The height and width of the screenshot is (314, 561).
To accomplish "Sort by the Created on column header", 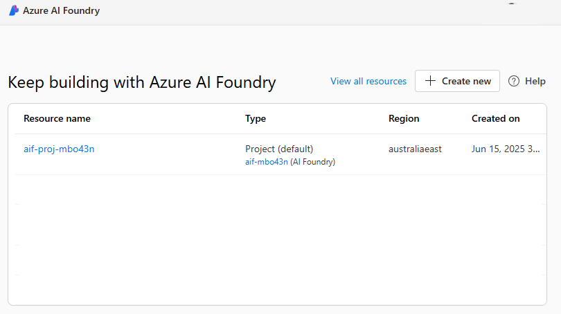I will pos(495,118).
